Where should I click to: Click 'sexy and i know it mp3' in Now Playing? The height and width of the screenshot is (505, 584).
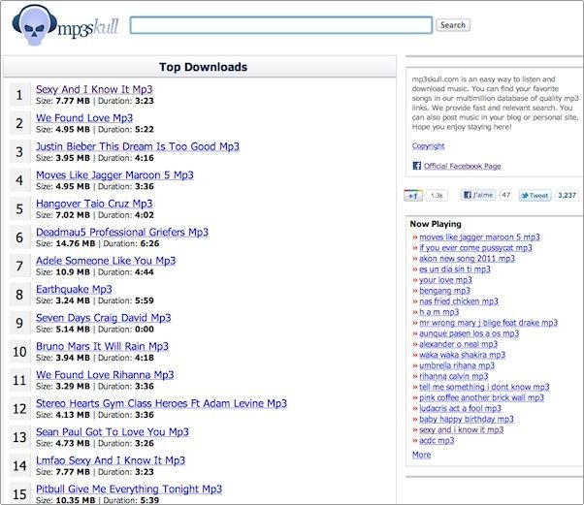pos(462,429)
